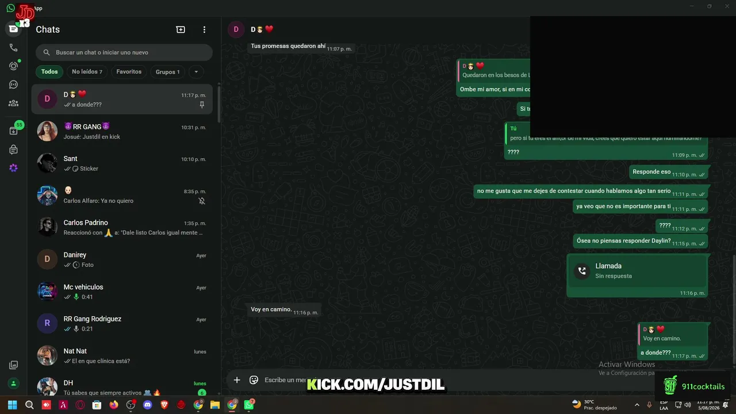The image size is (736, 414).
Task: Select the Grupos filter
Action: click(x=168, y=72)
